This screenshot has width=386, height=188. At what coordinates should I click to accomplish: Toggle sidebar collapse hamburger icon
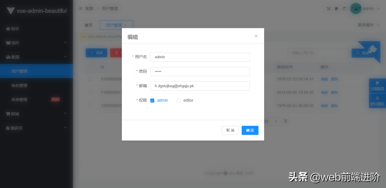pos(80,9)
